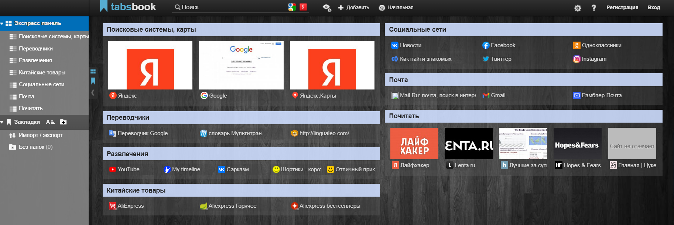This screenshot has height=225, width=674.
Task: Select Социальные сети in sidebar
Action: 37,84
